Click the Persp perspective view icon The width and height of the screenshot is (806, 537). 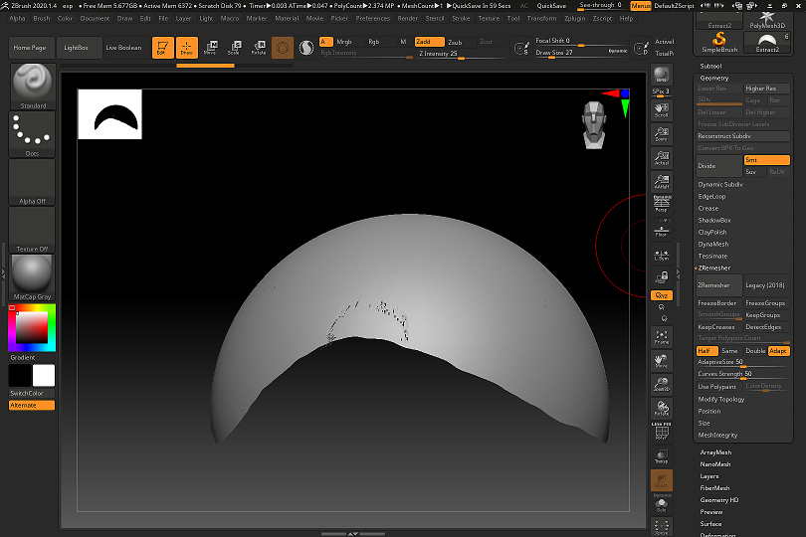coord(661,206)
